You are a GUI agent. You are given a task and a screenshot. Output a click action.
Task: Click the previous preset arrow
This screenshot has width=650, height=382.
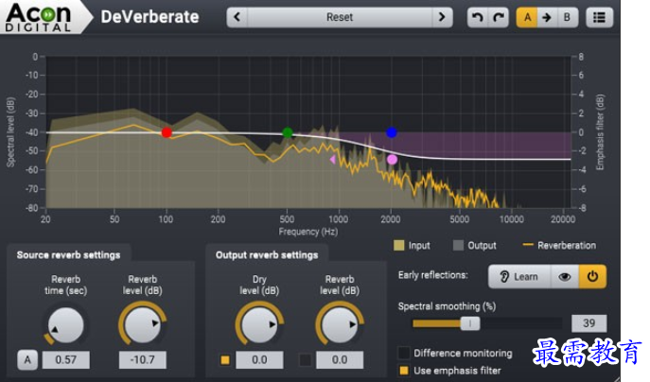click(237, 17)
